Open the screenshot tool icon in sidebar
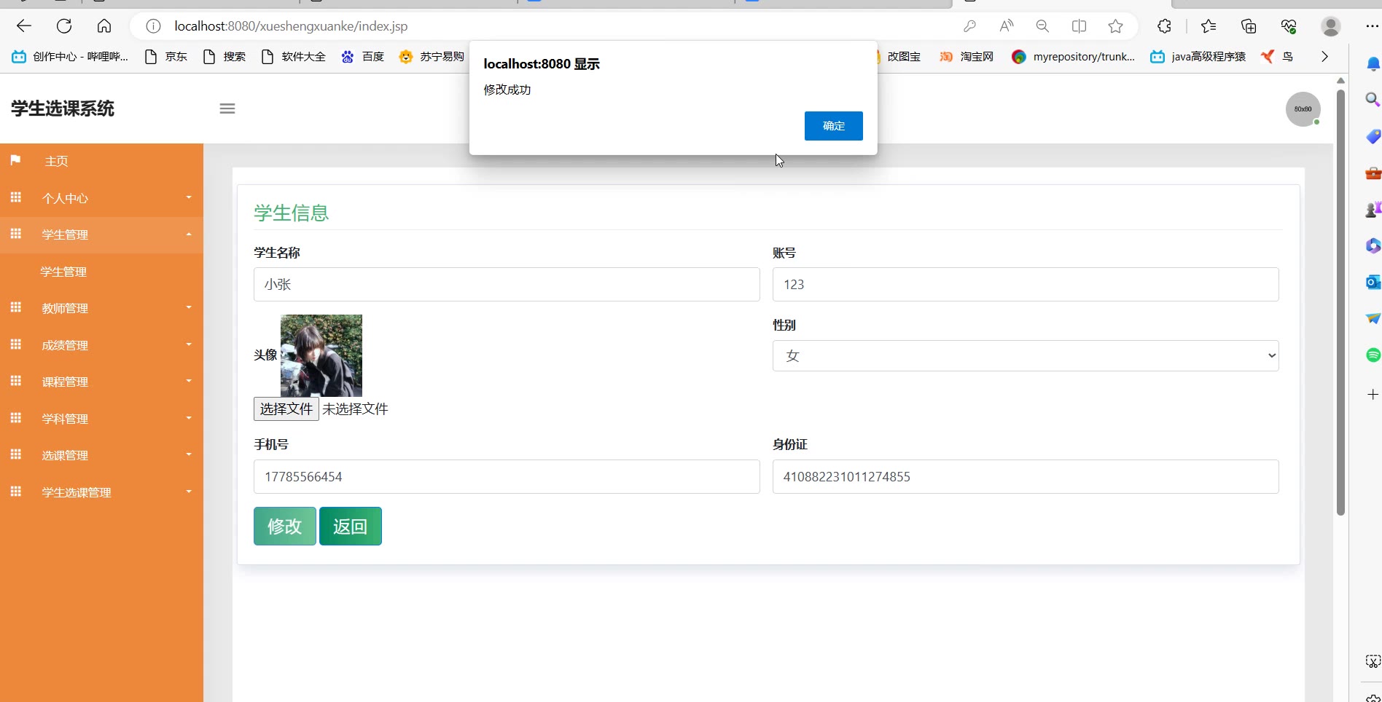Viewport: 1382px width, 702px height. point(1373,661)
